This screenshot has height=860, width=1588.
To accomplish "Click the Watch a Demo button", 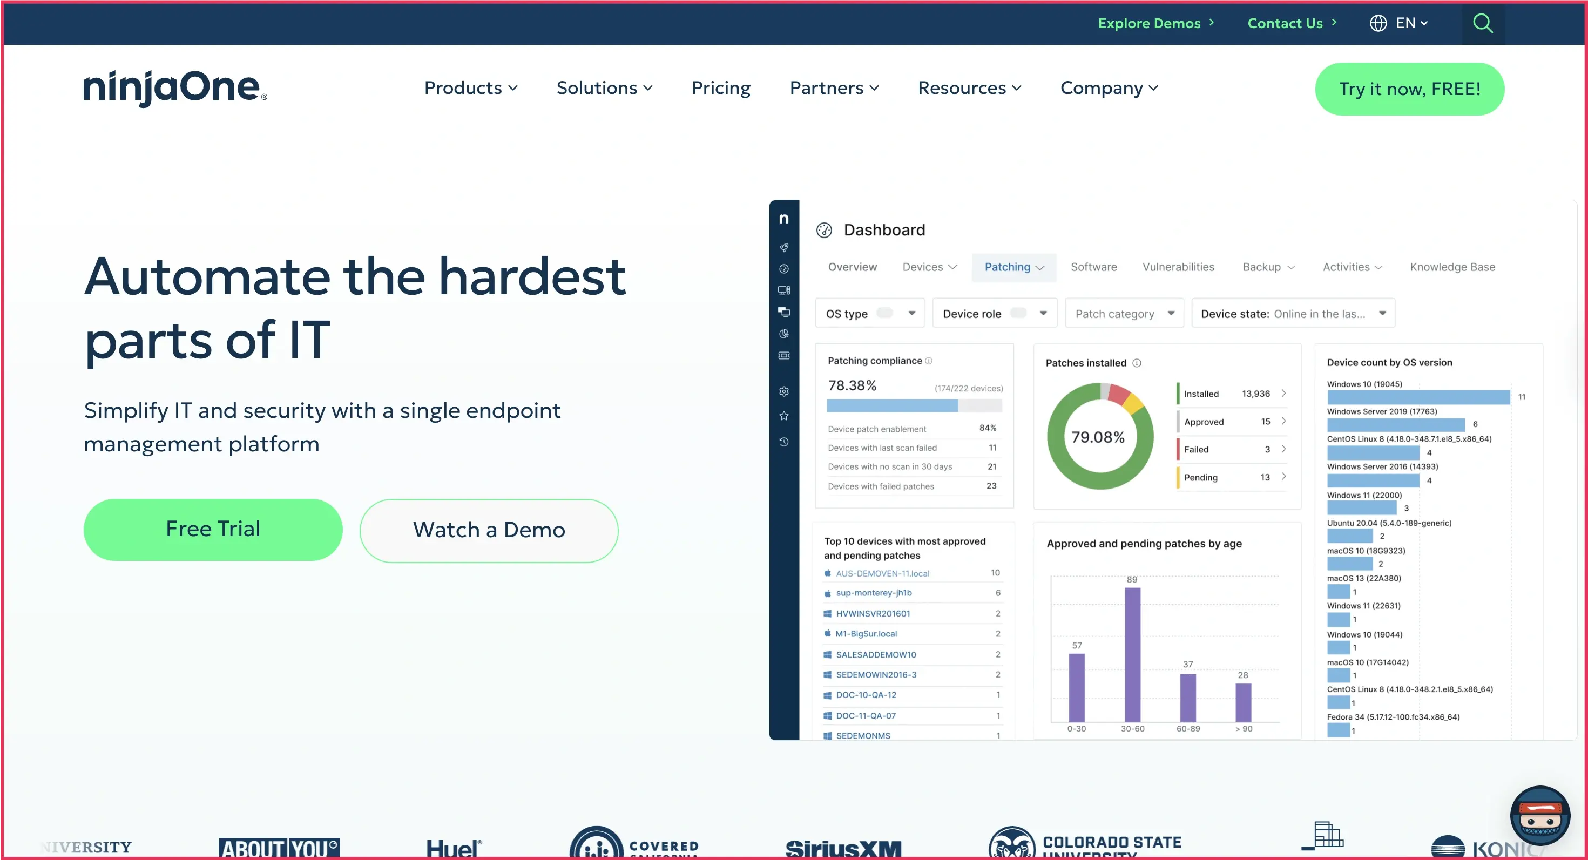I will pos(488,530).
